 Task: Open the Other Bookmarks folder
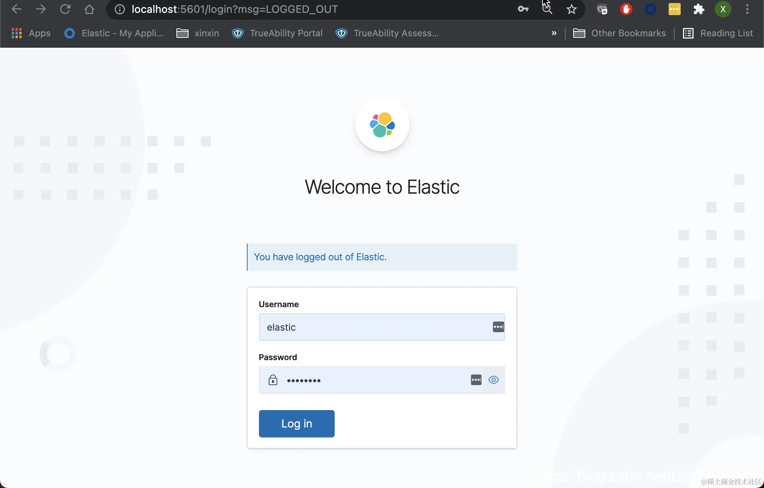pos(619,33)
